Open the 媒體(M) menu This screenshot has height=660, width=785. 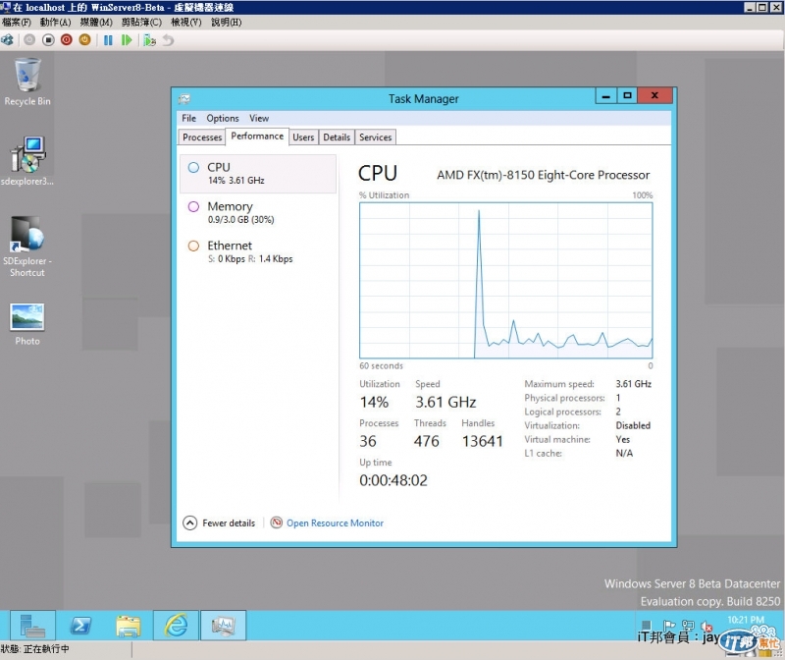coord(96,22)
